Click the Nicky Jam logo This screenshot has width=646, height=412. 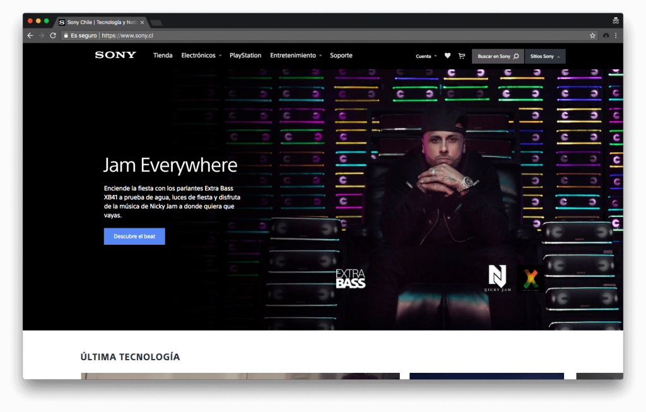click(x=498, y=278)
